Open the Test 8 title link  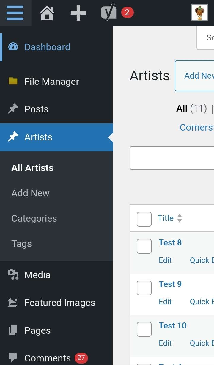click(x=170, y=242)
